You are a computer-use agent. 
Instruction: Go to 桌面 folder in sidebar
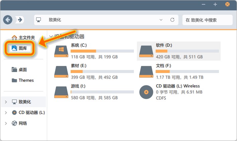coord(22,70)
